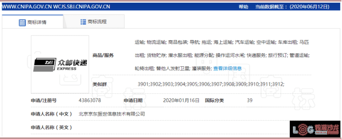Click the services line starting with 运输; 物流运输

[x=222, y=42]
